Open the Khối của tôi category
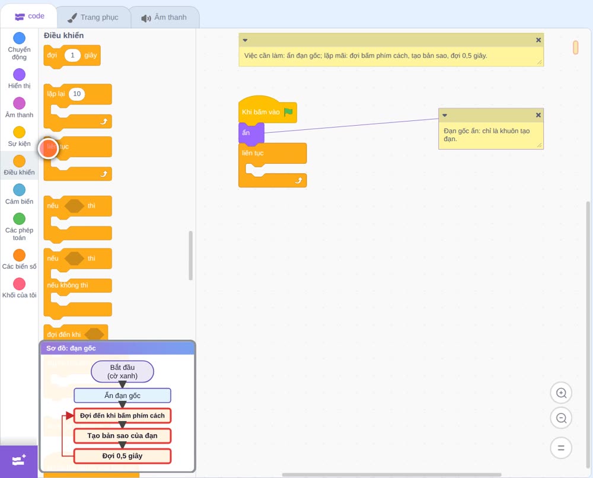Image resolution: width=593 pixels, height=478 pixels. click(x=19, y=288)
